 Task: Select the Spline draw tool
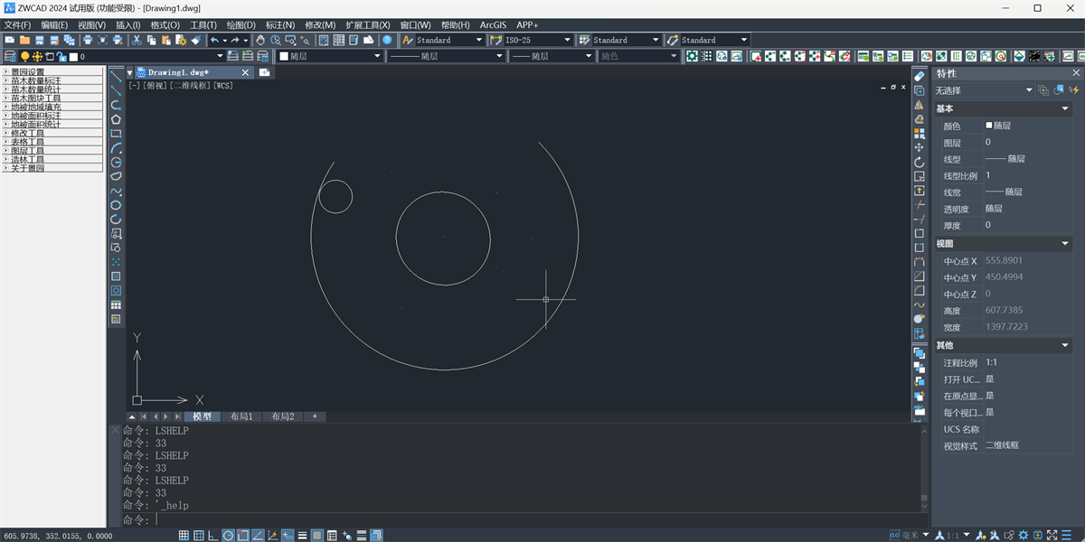[x=116, y=191]
